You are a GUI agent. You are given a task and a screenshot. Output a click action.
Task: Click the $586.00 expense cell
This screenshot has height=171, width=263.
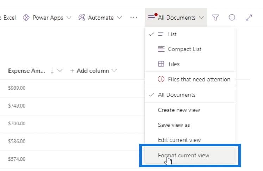[x=17, y=142]
